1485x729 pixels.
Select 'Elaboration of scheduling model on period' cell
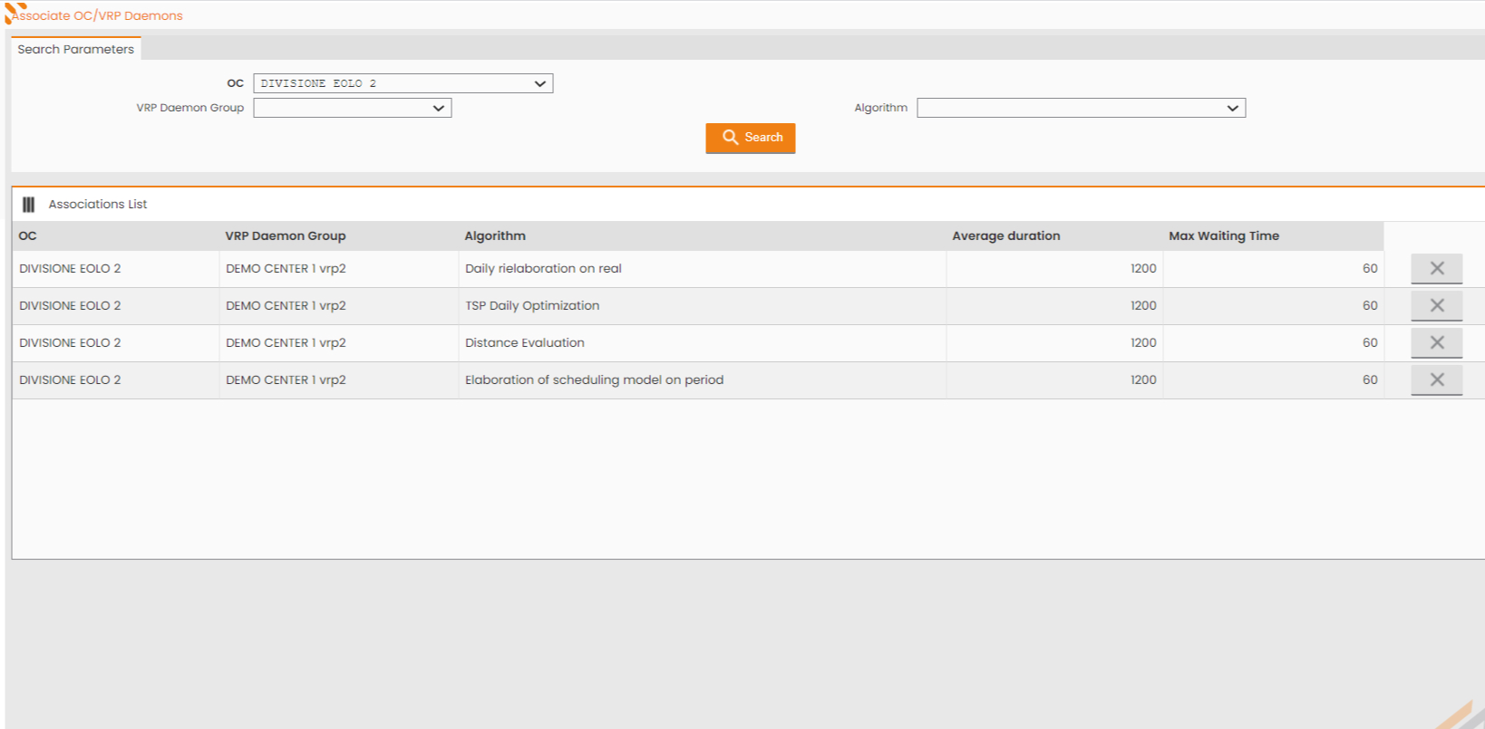point(703,380)
